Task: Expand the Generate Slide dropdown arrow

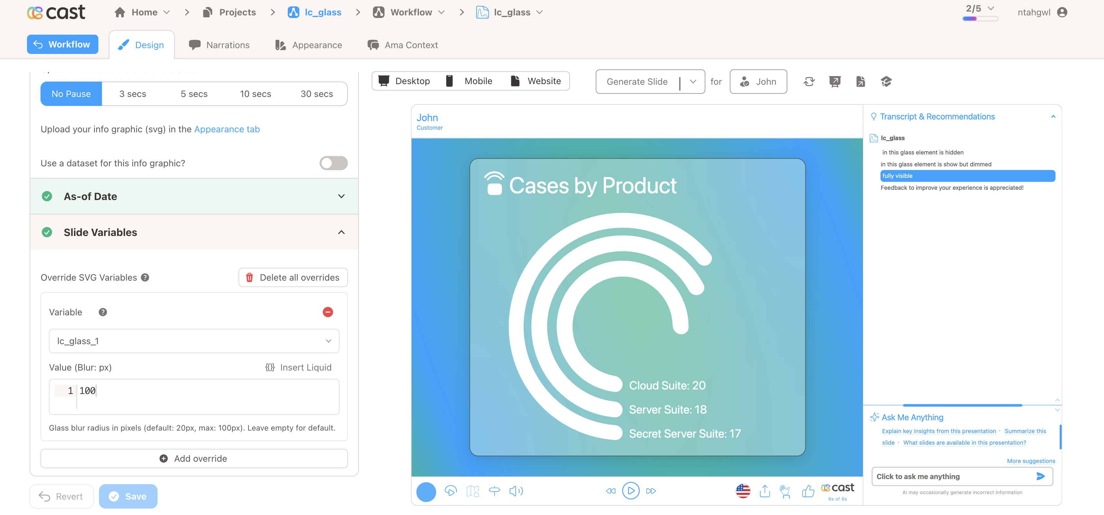Action: point(692,81)
